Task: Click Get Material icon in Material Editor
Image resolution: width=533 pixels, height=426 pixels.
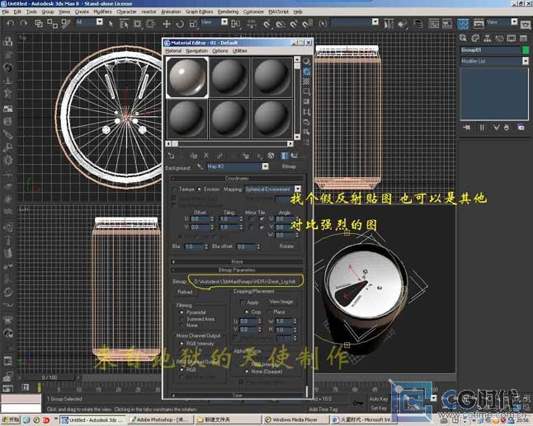Action: [x=172, y=156]
